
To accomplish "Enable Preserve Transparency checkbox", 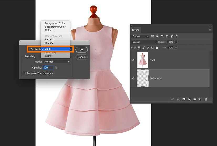I will tap(24, 73).
